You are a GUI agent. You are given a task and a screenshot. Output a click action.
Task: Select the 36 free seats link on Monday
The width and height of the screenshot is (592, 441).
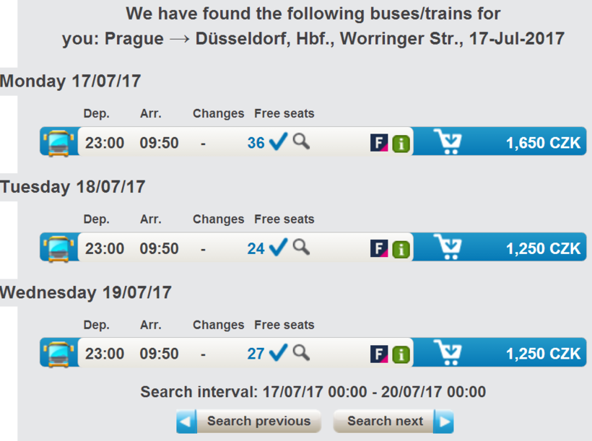[256, 143]
